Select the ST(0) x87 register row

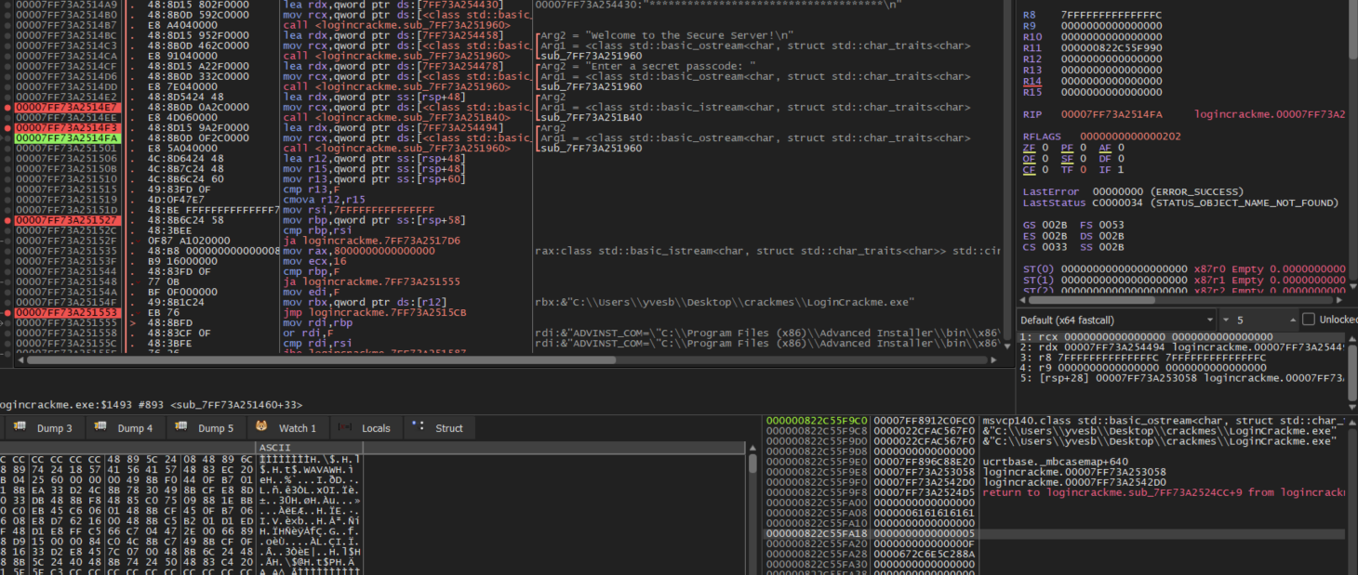coord(1184,269)
